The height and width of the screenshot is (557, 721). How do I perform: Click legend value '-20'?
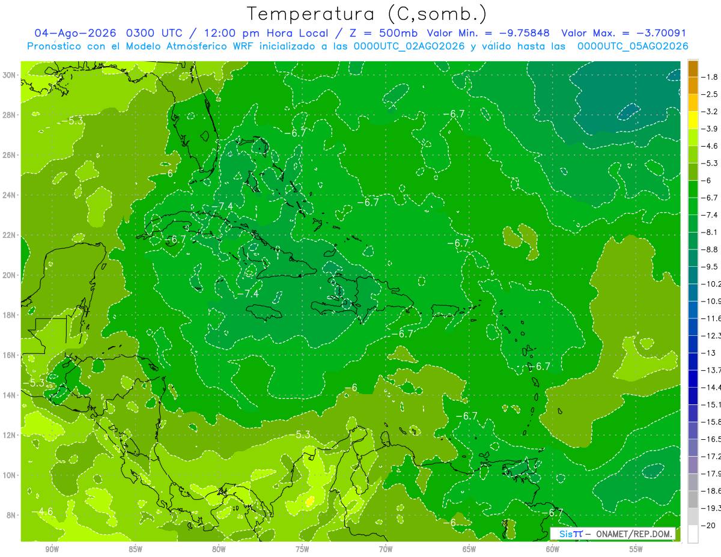coord(708,525)
